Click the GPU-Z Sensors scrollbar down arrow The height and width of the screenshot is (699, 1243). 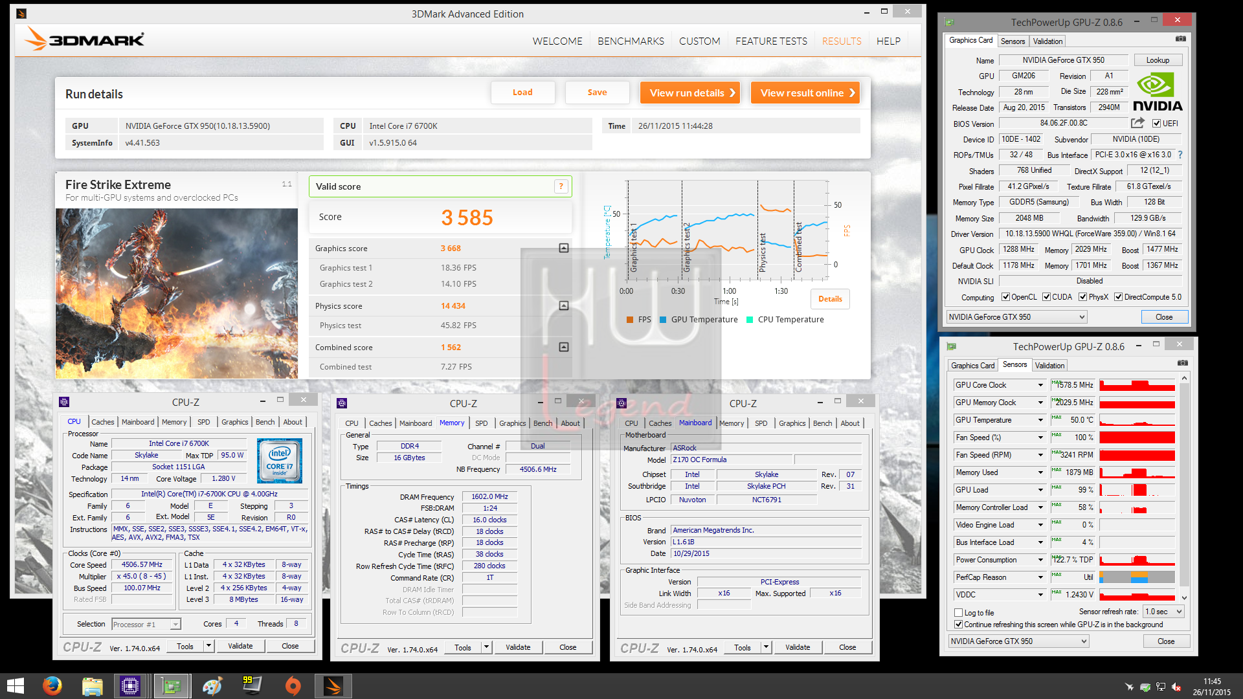tap(1184, 598)
